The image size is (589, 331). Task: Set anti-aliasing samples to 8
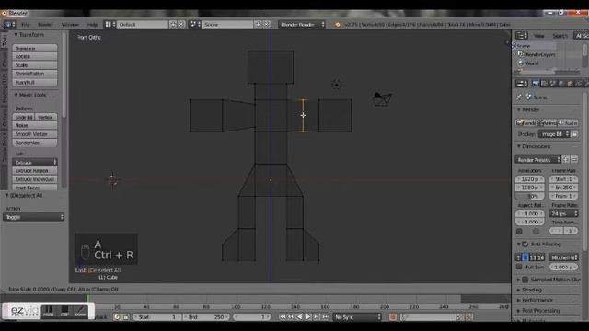click(525, 257)
